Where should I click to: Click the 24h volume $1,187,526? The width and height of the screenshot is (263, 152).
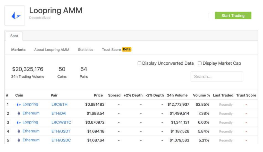(x=180, y=131)
